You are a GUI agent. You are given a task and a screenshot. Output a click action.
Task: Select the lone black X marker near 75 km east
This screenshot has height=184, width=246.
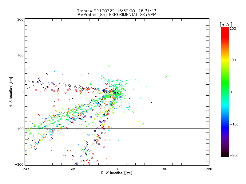click(152, 103)
